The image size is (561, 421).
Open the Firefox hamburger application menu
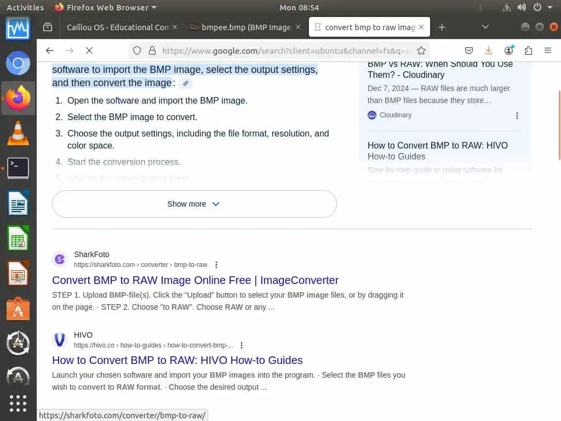tap(548, 50)
